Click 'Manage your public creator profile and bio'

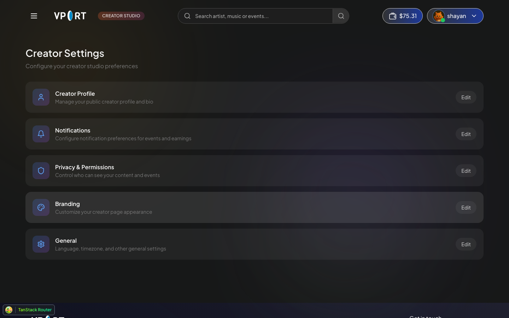pos(104,102)
